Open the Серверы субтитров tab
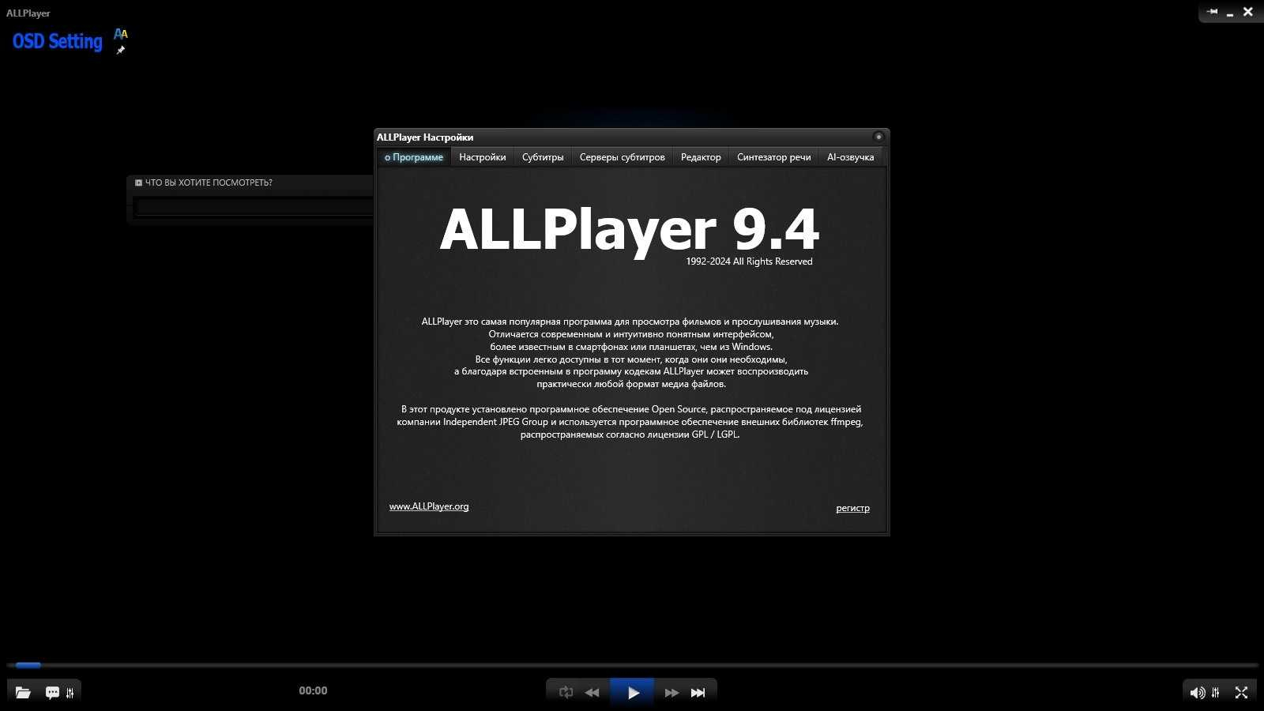1264x711 pixels. click(x=623, y=157)
